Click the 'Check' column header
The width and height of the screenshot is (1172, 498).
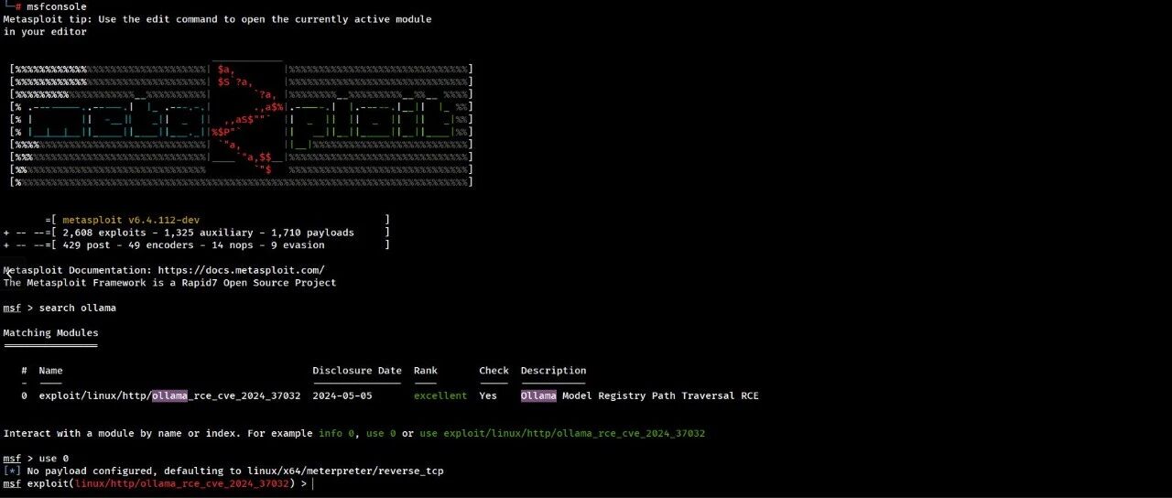tap(494, 371)
